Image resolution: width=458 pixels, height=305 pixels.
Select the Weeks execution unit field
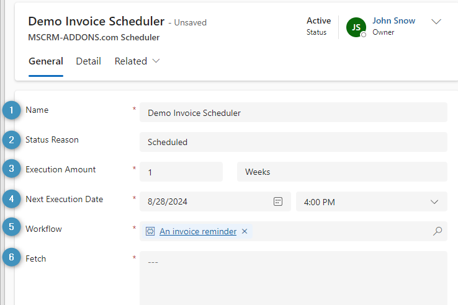(342, 172)
